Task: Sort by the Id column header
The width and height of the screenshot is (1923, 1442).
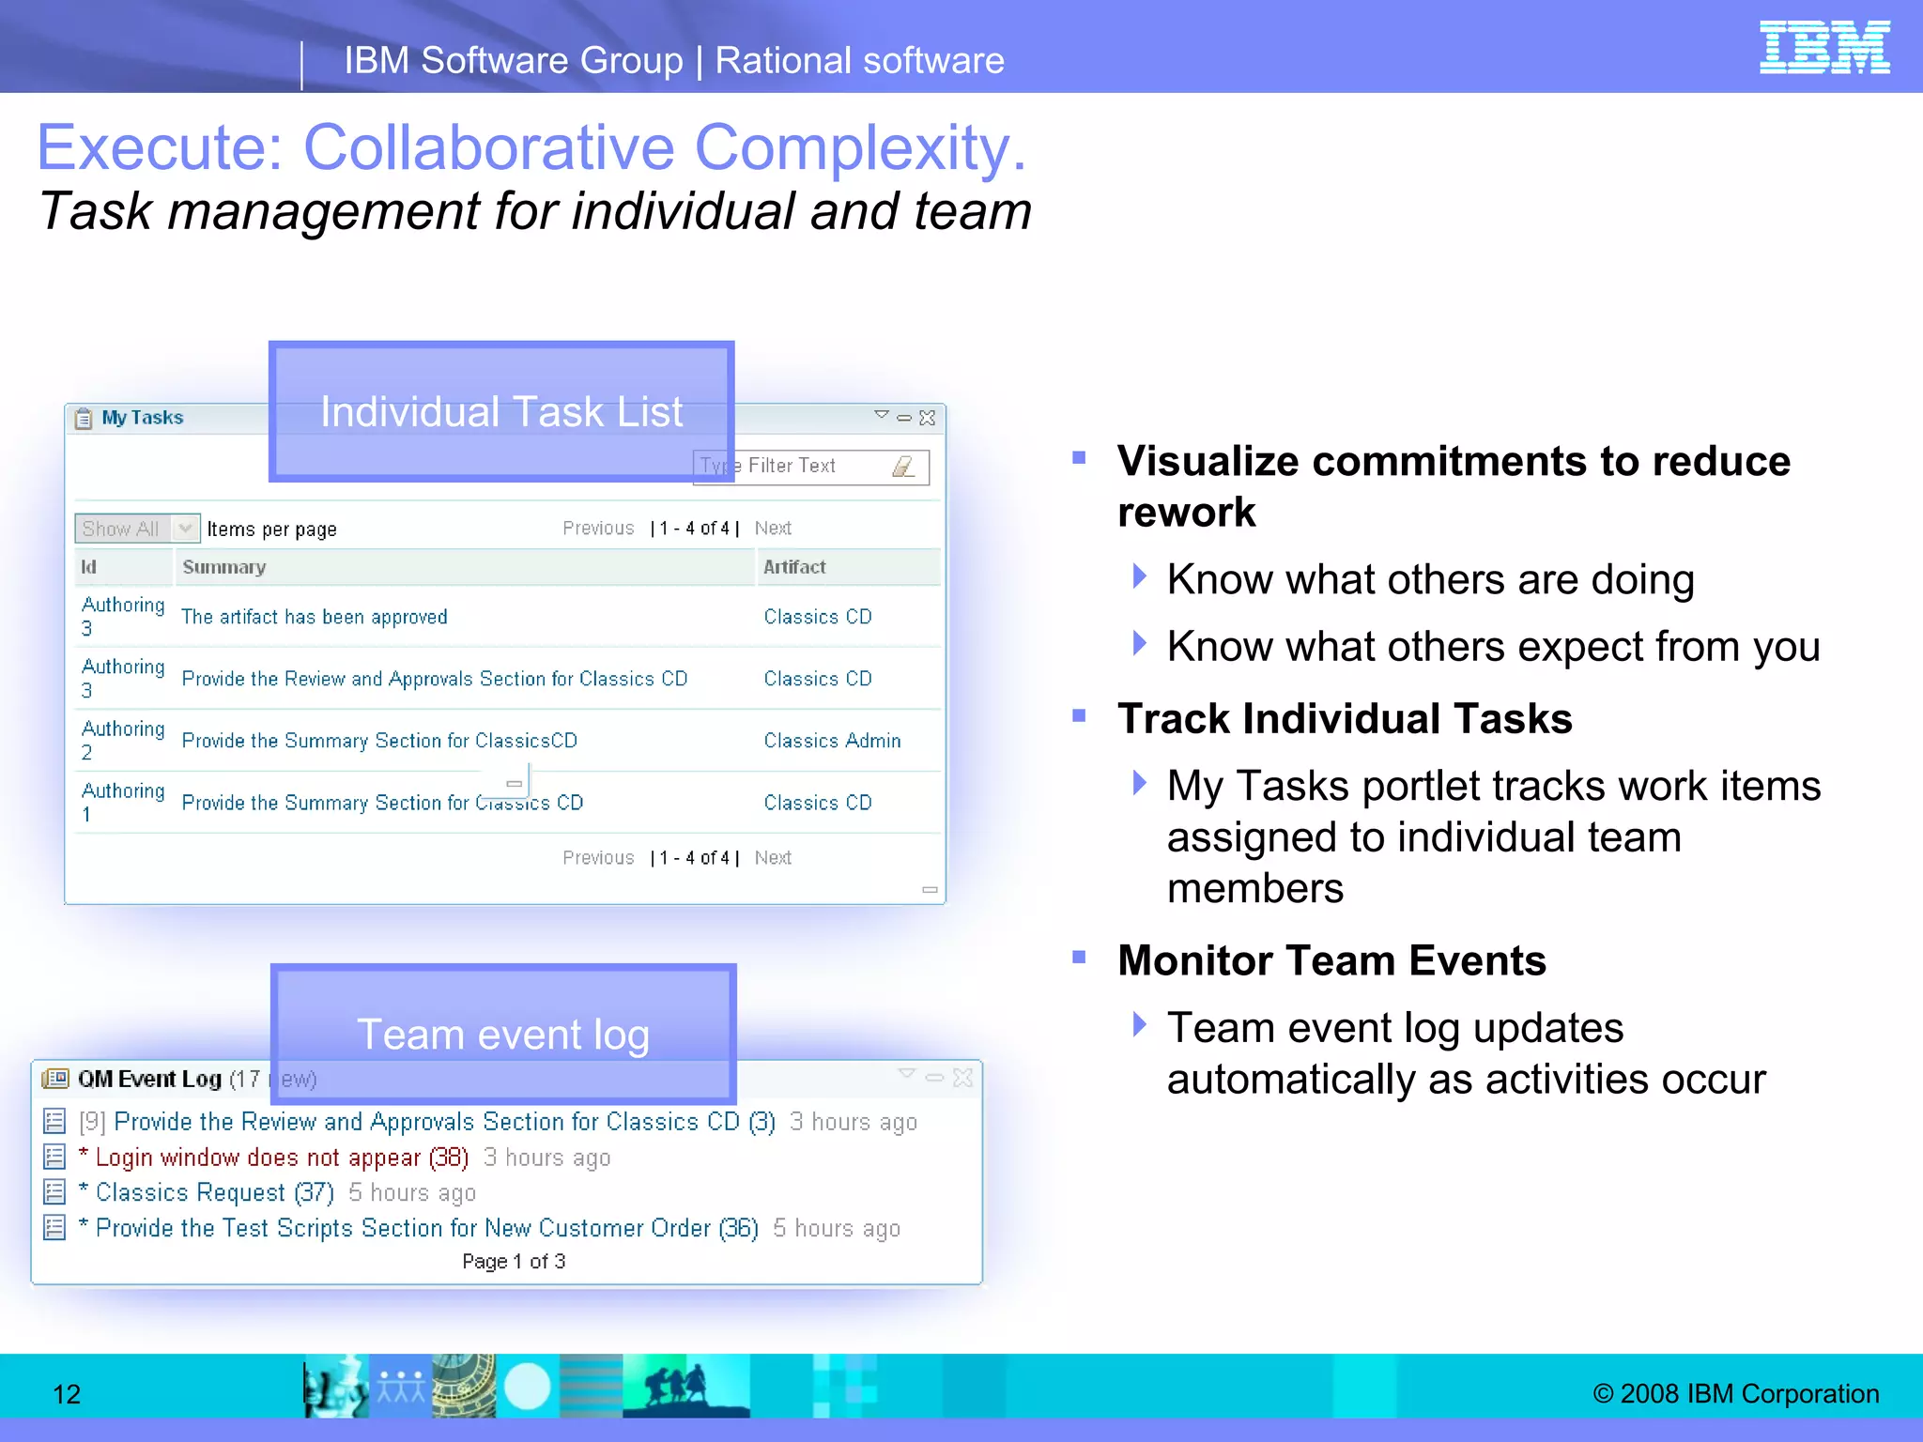Action: point(124,567)
